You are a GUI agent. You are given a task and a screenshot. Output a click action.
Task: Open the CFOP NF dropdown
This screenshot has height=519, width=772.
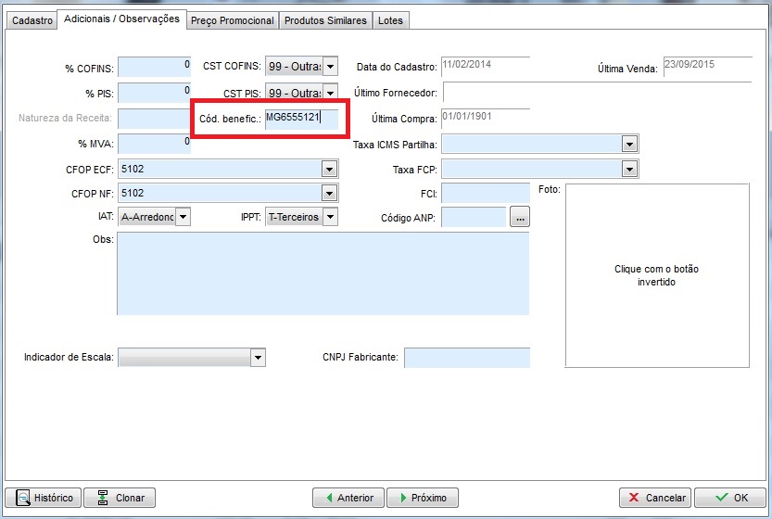click(x=329, y=193)
